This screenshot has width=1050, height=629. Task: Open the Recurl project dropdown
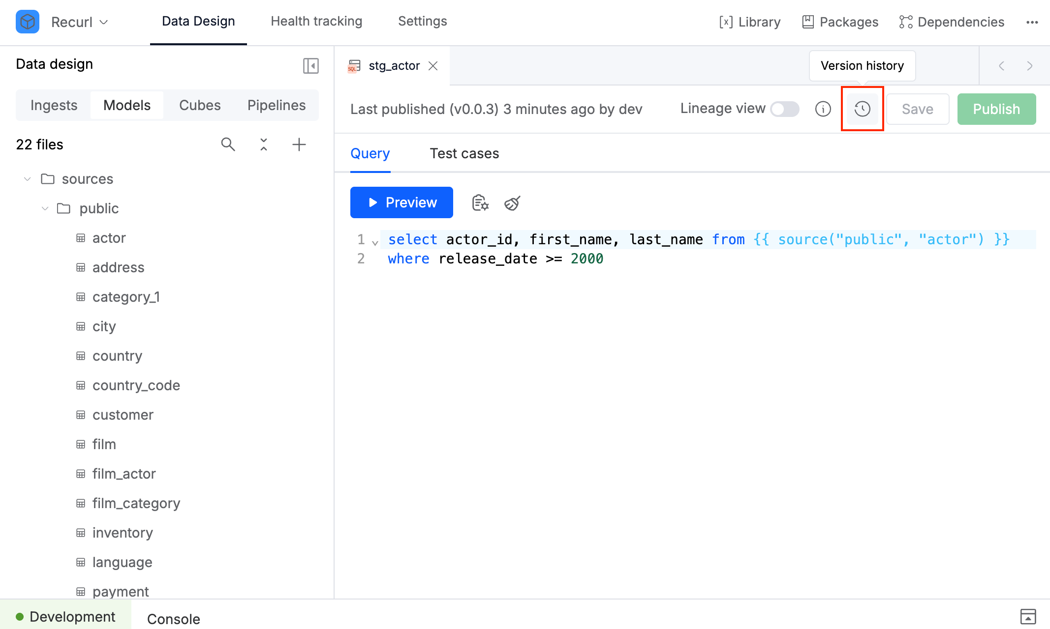(x=79, y=22)
